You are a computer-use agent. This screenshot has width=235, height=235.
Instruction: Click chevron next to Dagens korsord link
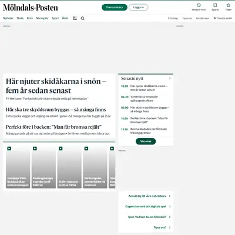pyautogui.click(x=170, y=206)
